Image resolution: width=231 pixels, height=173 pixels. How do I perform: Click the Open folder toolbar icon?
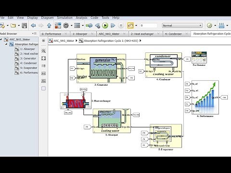click(x=13, y=25)
